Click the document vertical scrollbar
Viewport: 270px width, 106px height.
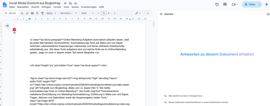tap(154, 24)
